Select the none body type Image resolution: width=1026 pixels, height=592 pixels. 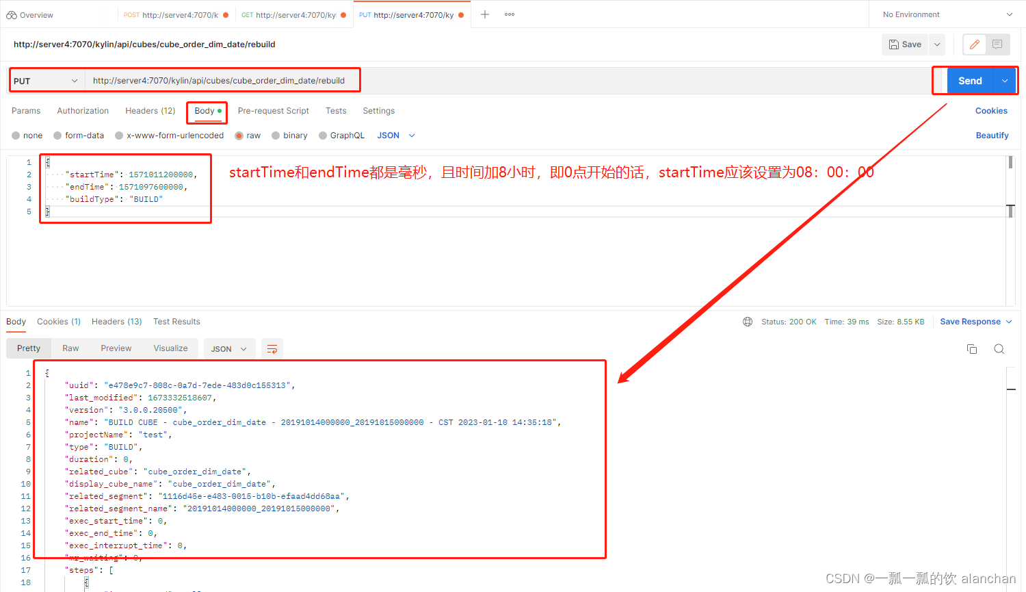(27, 136)
